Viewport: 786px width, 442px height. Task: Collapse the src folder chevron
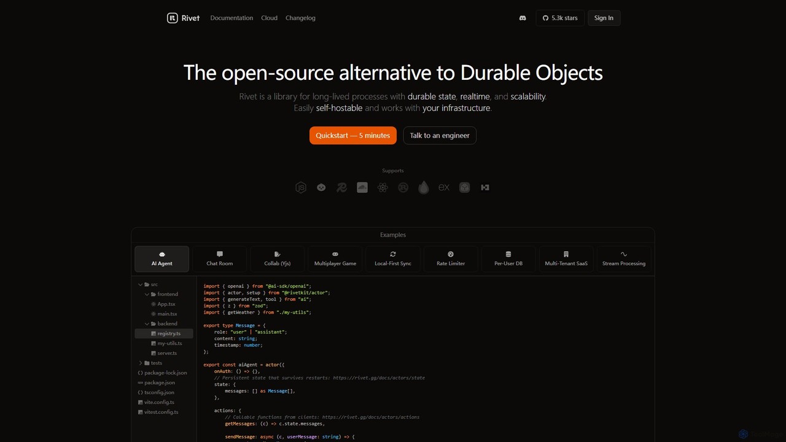(x=140, y=284)
